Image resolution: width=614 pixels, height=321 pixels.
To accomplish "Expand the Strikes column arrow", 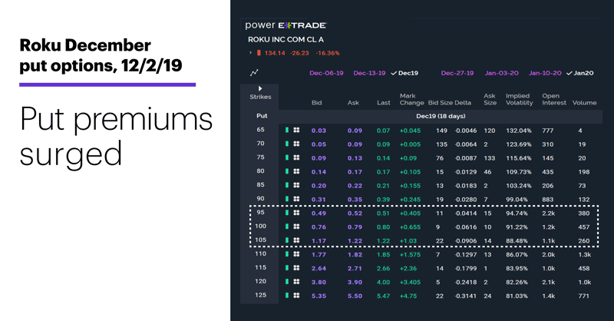I will (x=260, y=88).
